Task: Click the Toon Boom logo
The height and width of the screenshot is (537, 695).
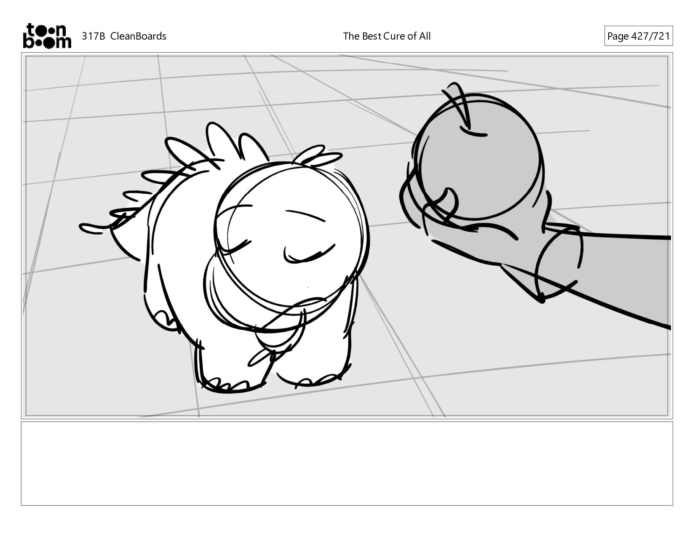Action: point(47,36)
